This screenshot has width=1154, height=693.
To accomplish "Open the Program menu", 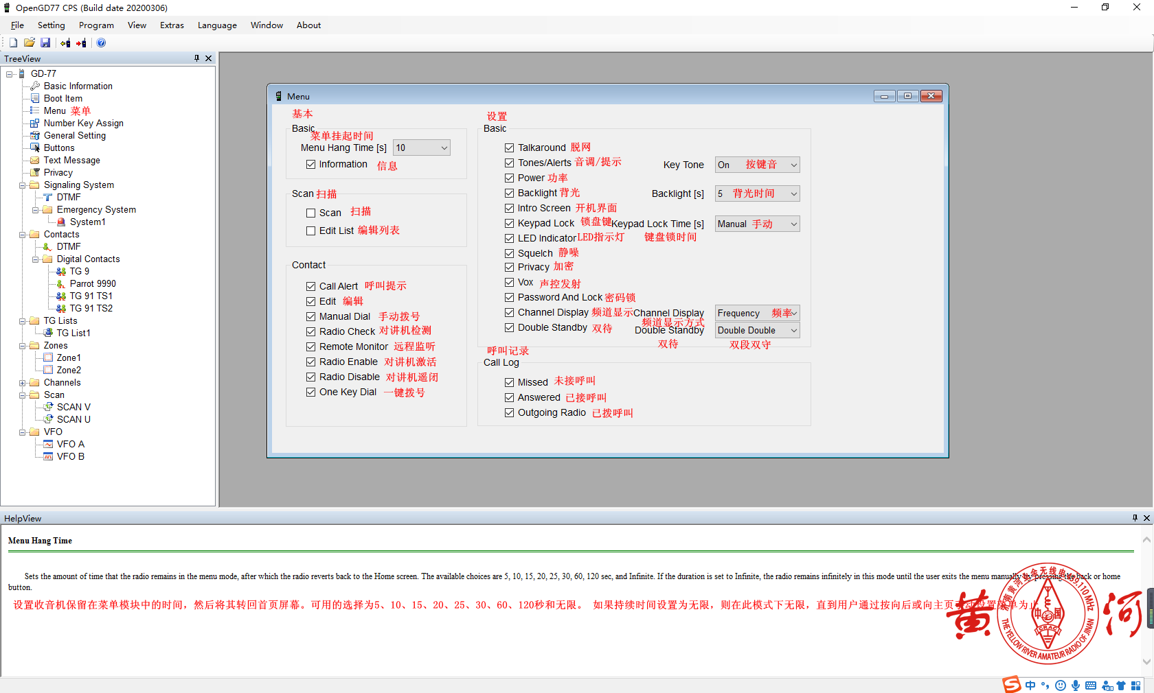I will point(96,25).
